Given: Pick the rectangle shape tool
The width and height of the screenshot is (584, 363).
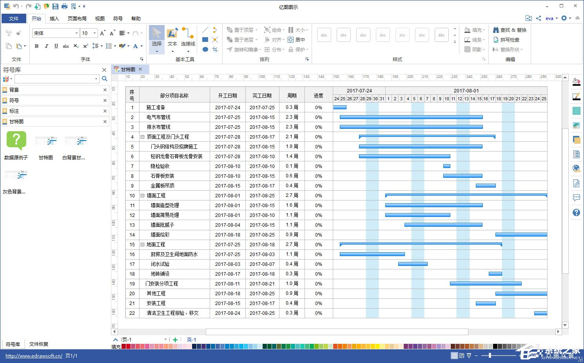Looking at the screenshot, I should (x=205, y=40).
